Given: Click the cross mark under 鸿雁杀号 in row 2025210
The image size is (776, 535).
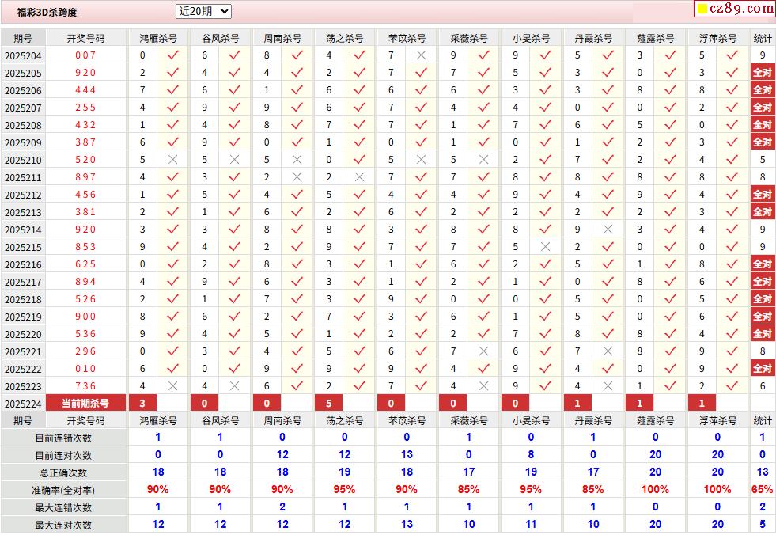Looking at the screenshot, I should [172, 160].
